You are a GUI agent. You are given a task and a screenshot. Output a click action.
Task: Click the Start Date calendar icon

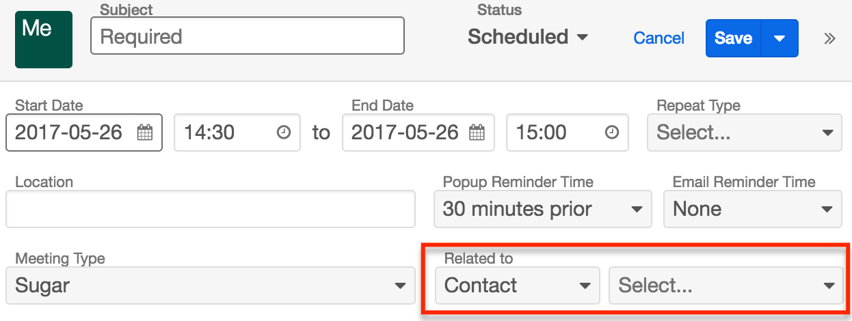click(x=145, y=132)
